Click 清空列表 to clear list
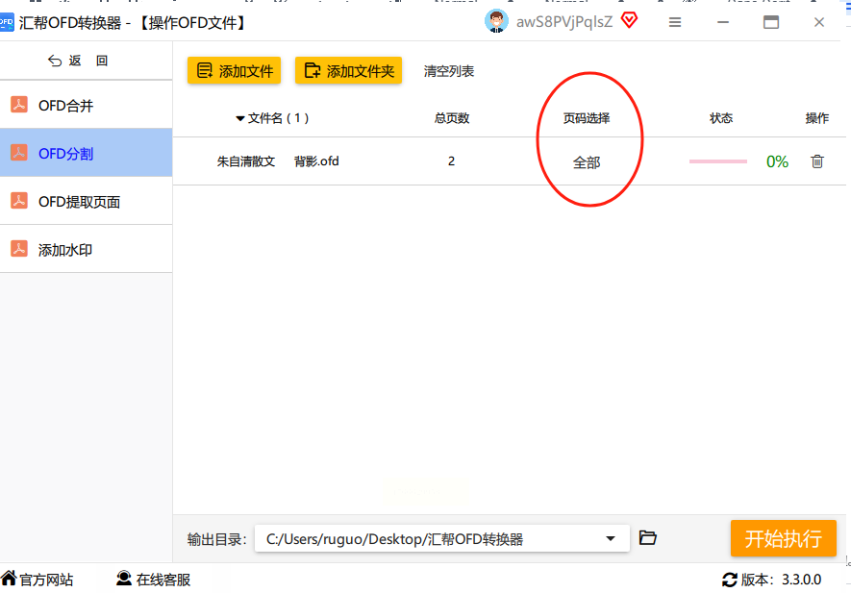This screenshot has height=593, width=851. 449,71
